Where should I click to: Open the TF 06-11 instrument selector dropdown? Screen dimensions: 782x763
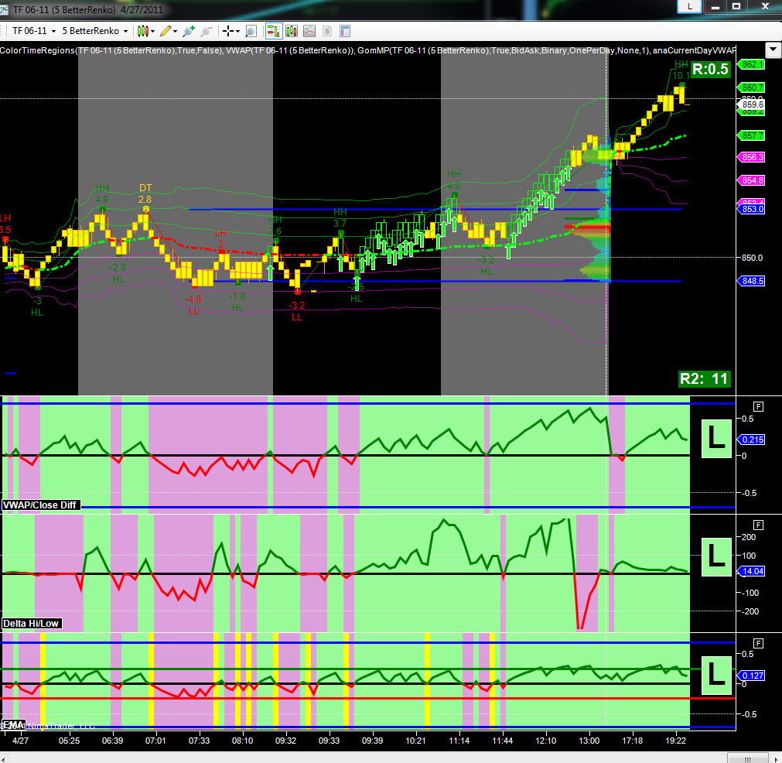tap(34, 31)
